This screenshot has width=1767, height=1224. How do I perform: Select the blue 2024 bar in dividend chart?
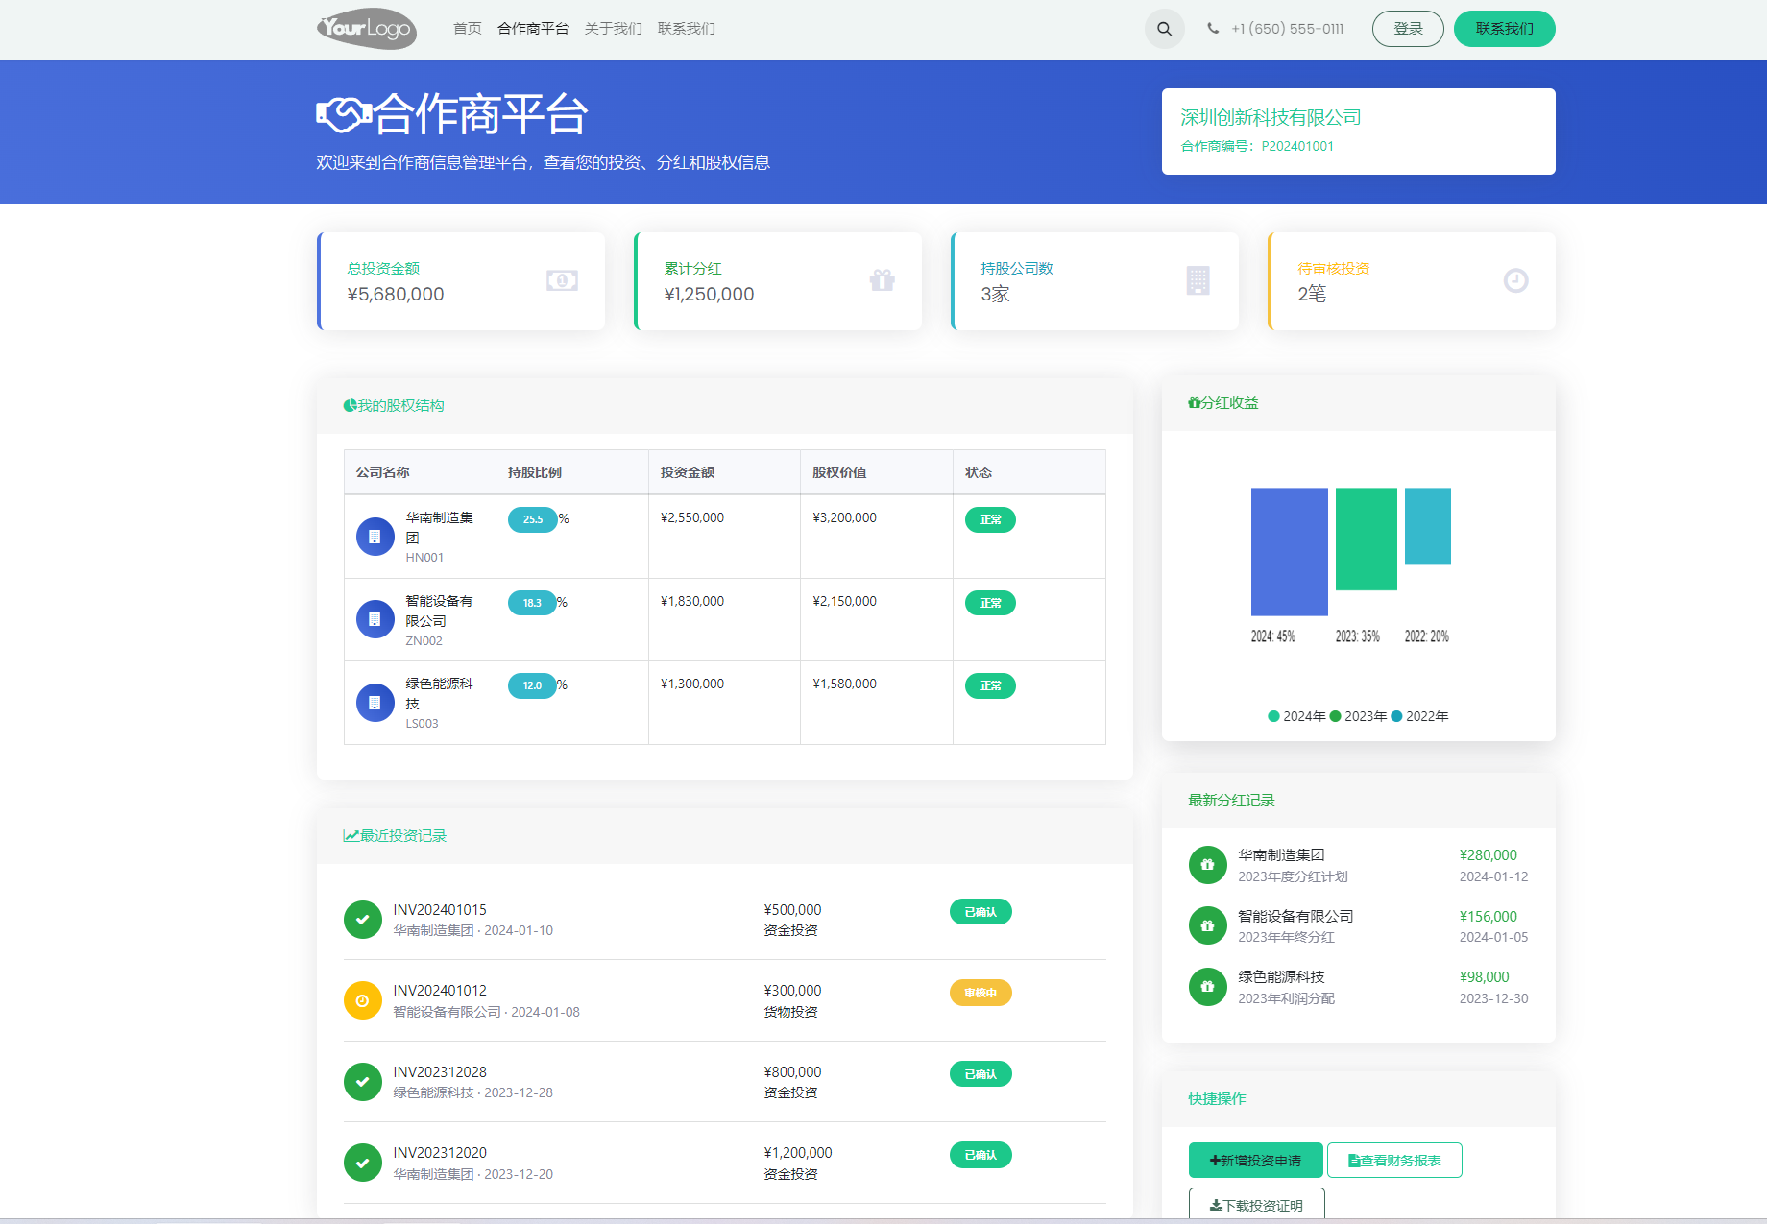[x=1289, y=551]
